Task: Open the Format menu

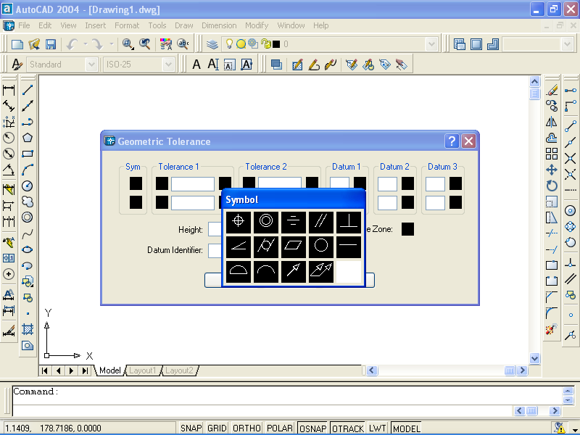Action: [x=127, y=25]
